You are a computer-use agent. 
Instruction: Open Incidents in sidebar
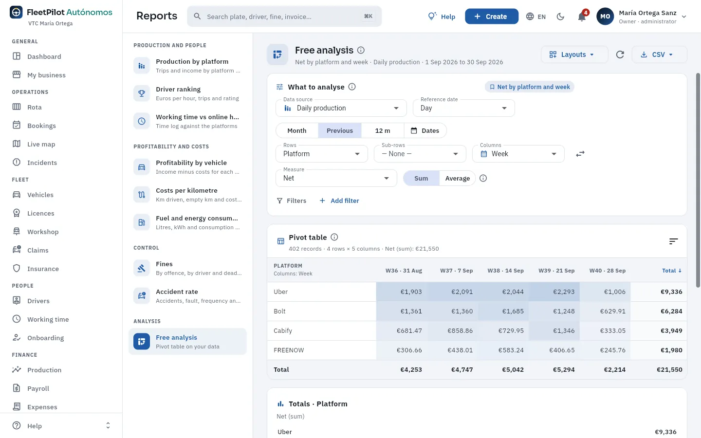click(42, 163)
